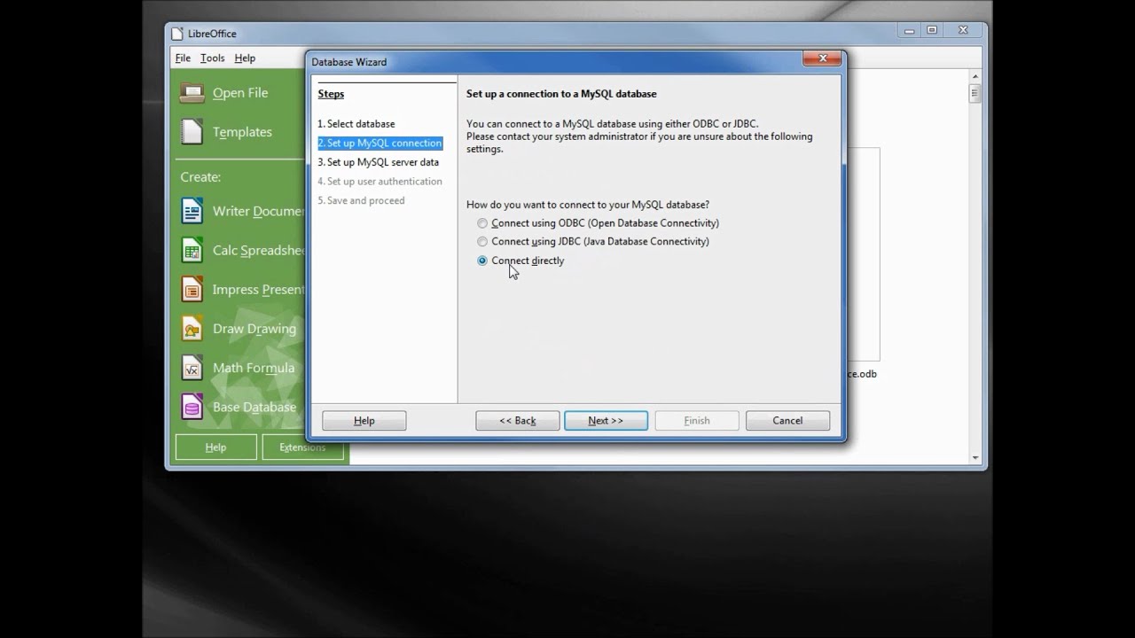Click the Start Center scrollbar up arrow
This screenshot has width=1135, height=638.
pyautogui.click(x=975, y=77)
